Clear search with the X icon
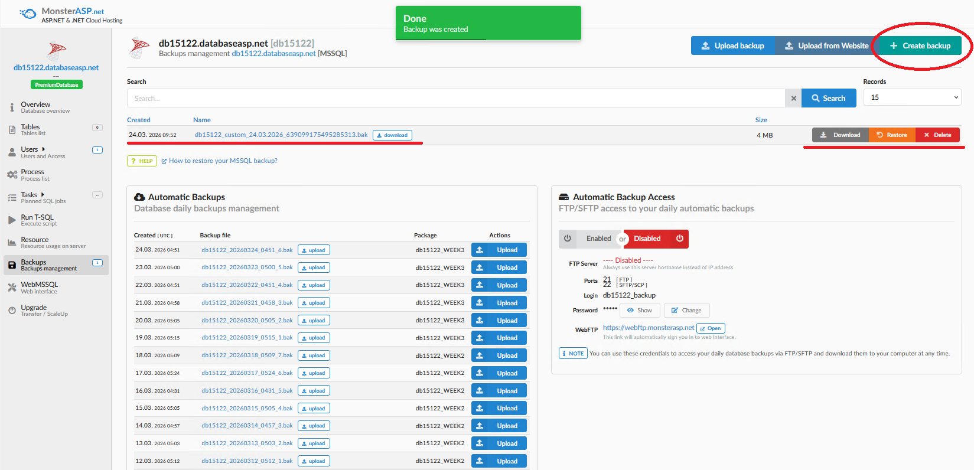The width and height of the screenshot is (974, 470). (x=793, y=99)
